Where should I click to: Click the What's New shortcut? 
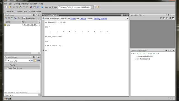point(35,12)
